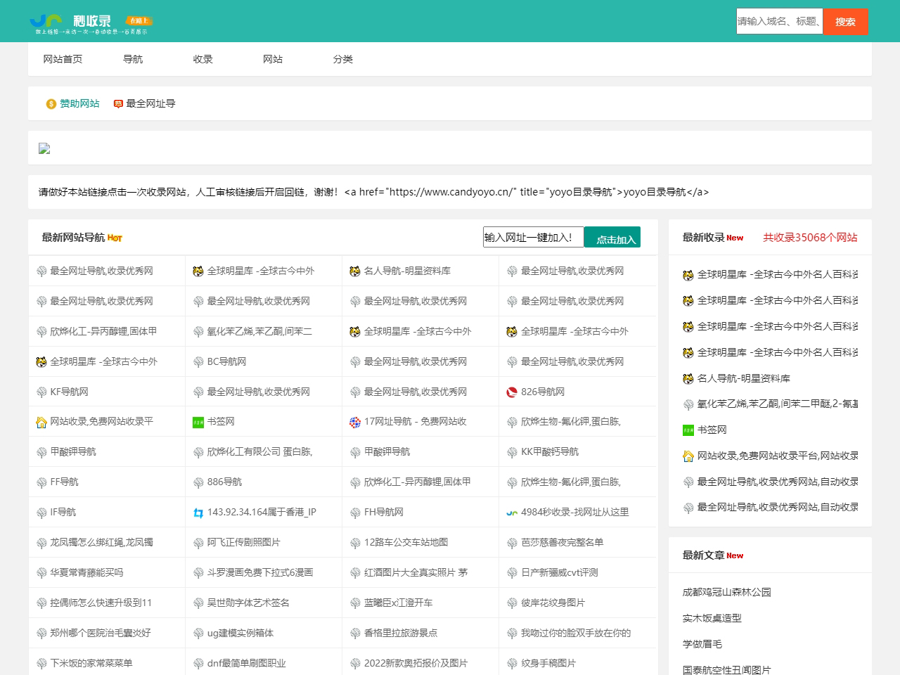
Task: Open the 分类 navigation menu
Action: [x=343, y=59]
